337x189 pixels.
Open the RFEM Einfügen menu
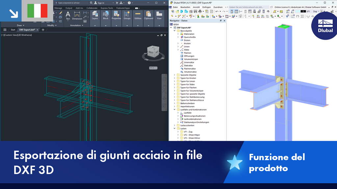pyautogui.click(x=206, y=7)
